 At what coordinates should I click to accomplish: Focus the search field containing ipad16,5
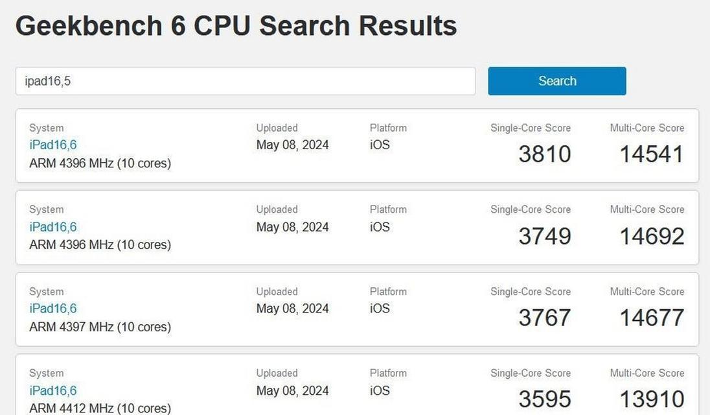246,81
